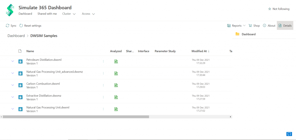The height and width of the screenshot is (140, 296).
Task: Navigate to Dashboard breadcrumb link
Action: click(16, 36)
